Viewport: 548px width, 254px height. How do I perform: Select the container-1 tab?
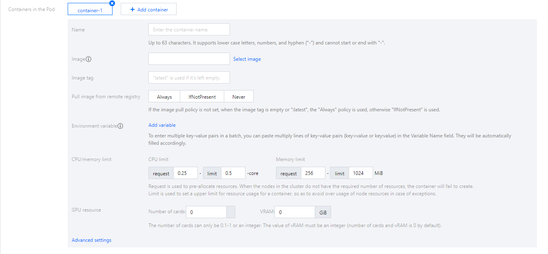[90, 10]
